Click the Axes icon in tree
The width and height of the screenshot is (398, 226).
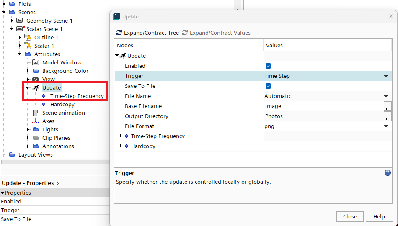tap(36, 121)
